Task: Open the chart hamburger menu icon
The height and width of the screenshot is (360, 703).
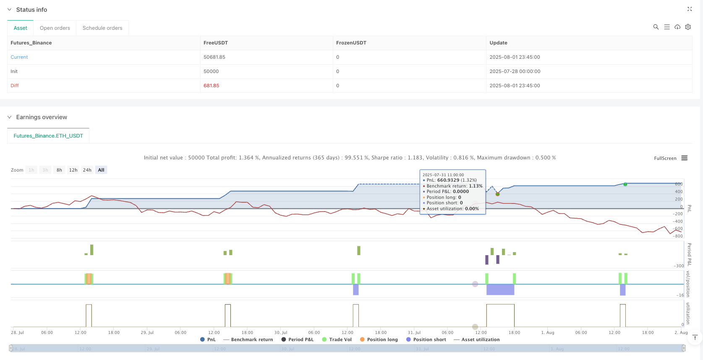Action: click(x=684, y=158)
